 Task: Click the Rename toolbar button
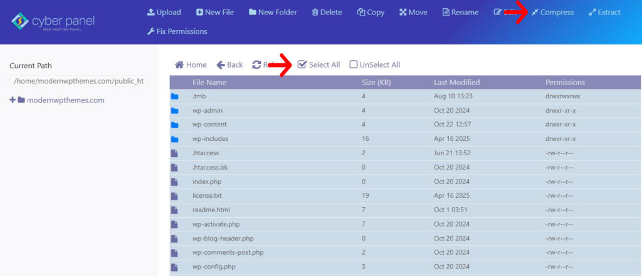461,13
